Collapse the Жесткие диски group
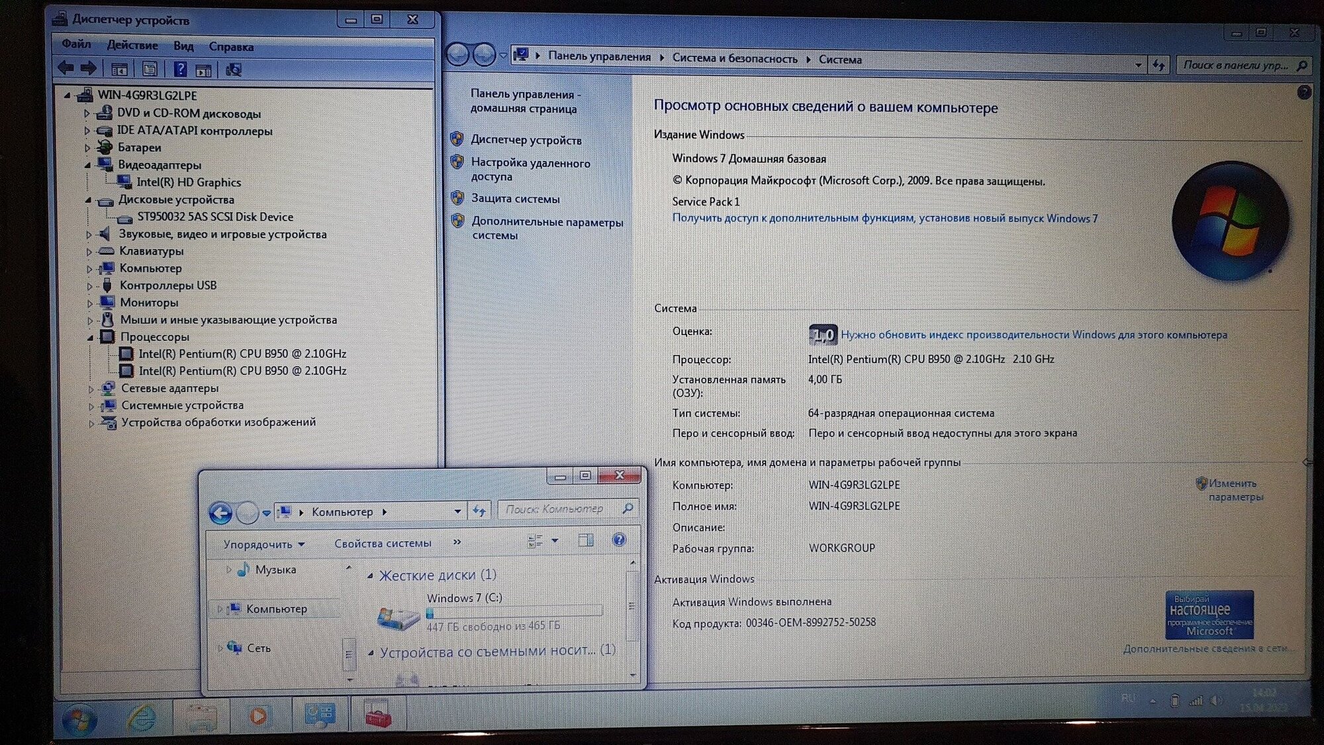Screen dimensions: 1324x745 pos(371,576)
